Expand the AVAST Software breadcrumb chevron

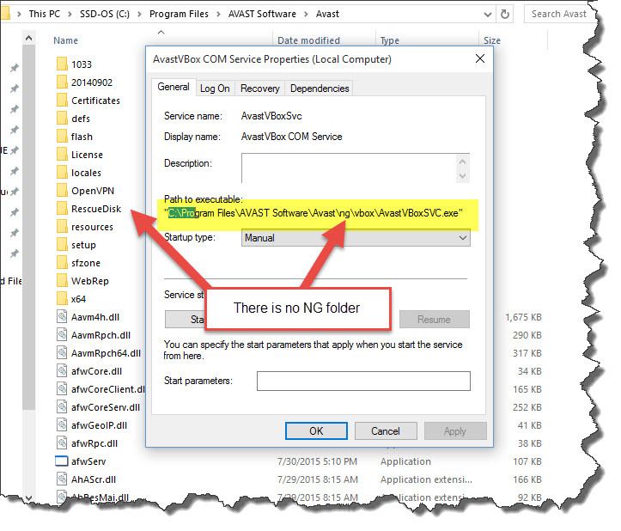[306, 15]
